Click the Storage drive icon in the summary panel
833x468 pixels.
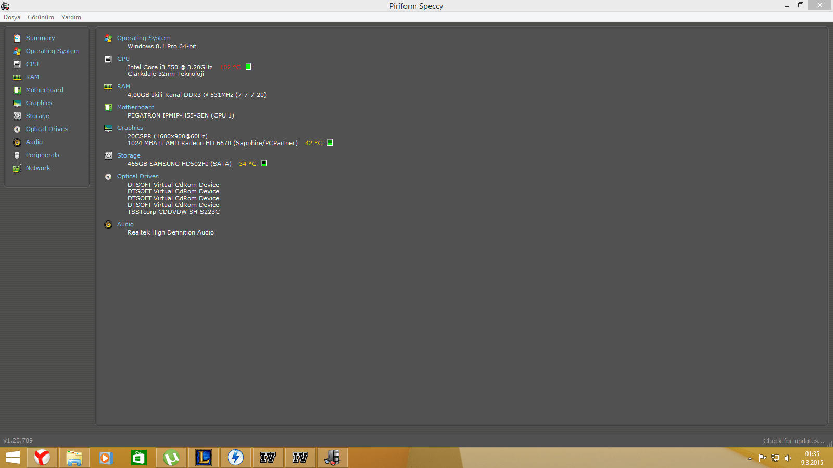pyautogui.click(x=108, y=155)
